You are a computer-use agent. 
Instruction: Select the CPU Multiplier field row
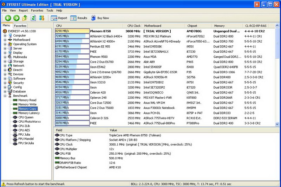166,149
